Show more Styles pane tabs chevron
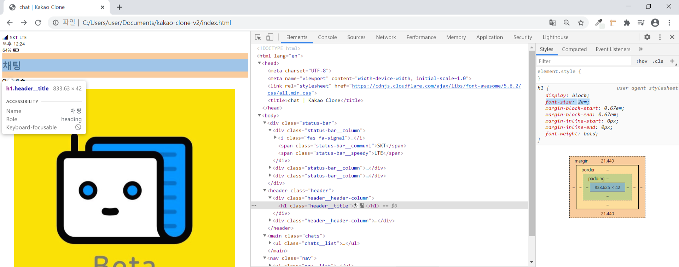This screenshot has width=679, height=267. (640, 49)
